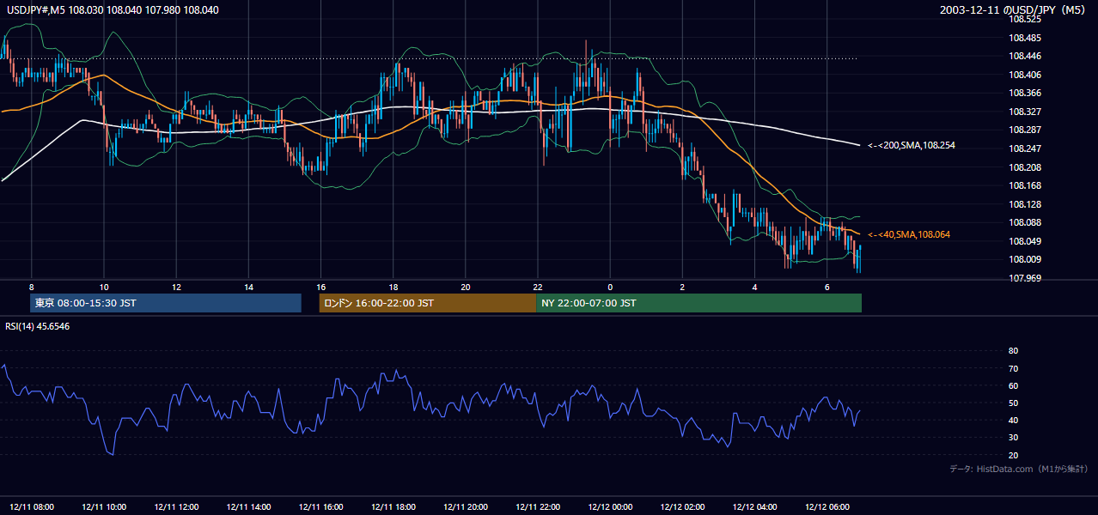This screenshot has height=515, width=1098.
Task: Click hour label 16 under price chart
Action: click(x=320, y=287)
